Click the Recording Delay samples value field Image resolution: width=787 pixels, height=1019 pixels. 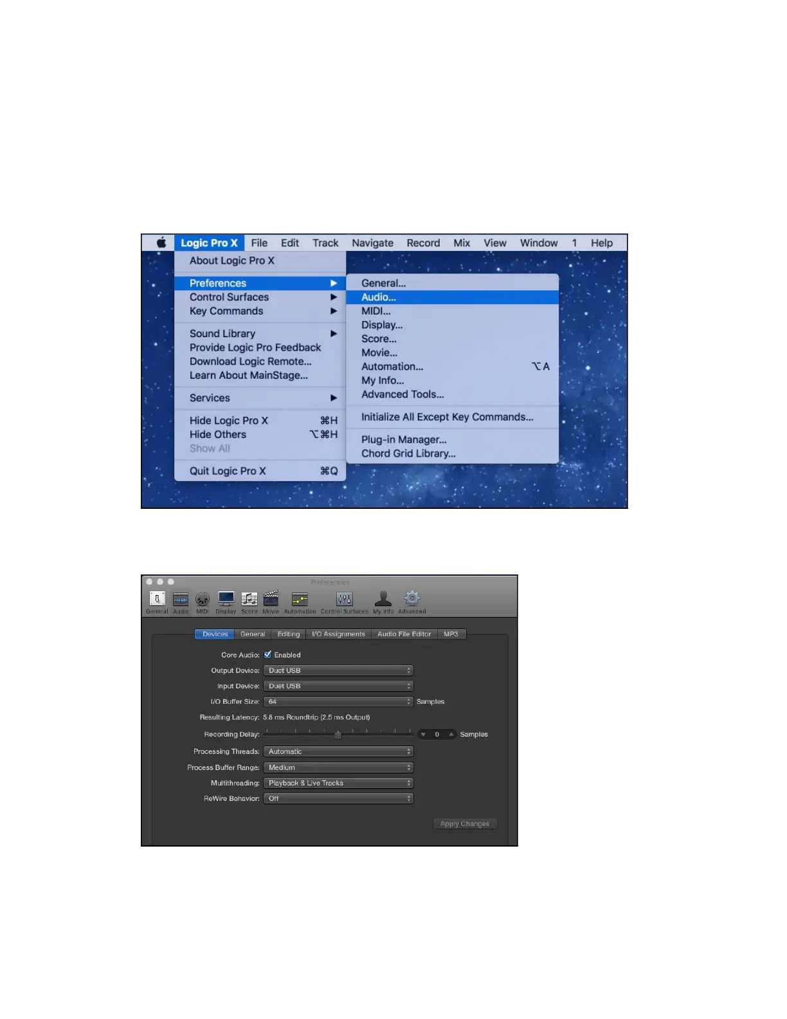(x=437, y=734)
